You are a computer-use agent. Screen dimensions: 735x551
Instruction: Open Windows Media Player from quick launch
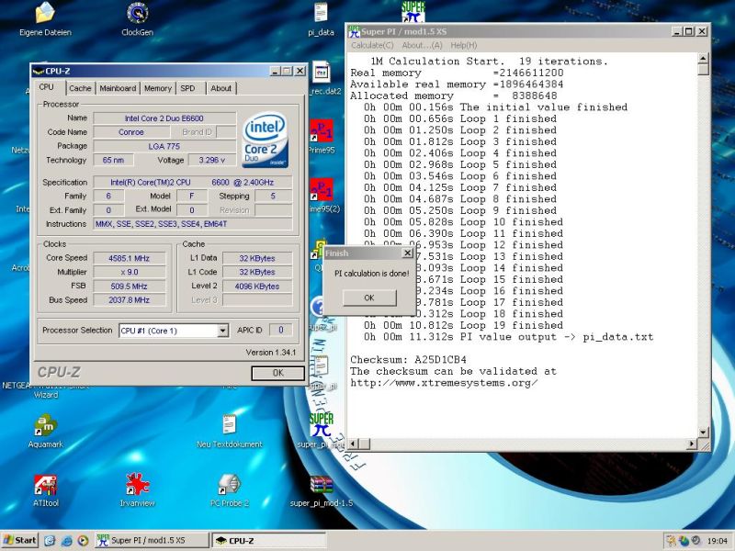(x=83, y=541)
